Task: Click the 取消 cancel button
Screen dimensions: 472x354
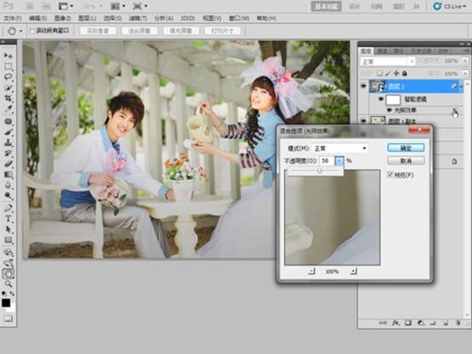Action: click(x=405, y=161)
